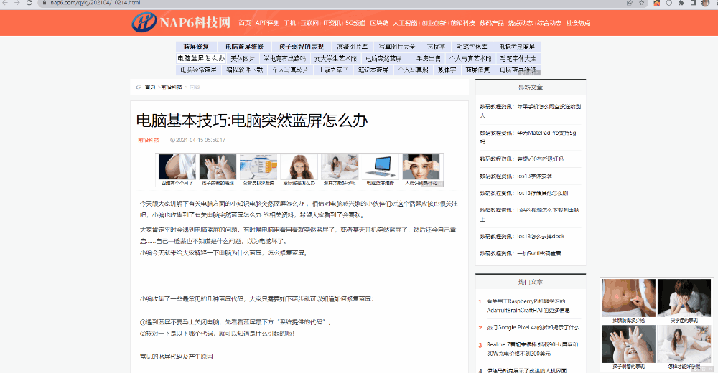This screenshot has height=373, width=718.
Task: Open the 热点动态 nav menu item
Action: pos(520,23)
